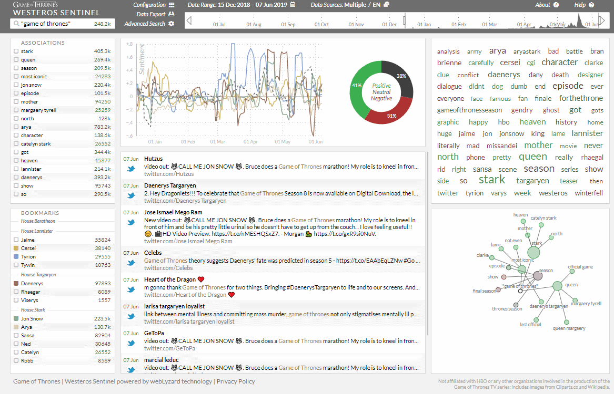Open the Privacy Policy link
The height and width of the screenshot is (394, 614).
236,381
